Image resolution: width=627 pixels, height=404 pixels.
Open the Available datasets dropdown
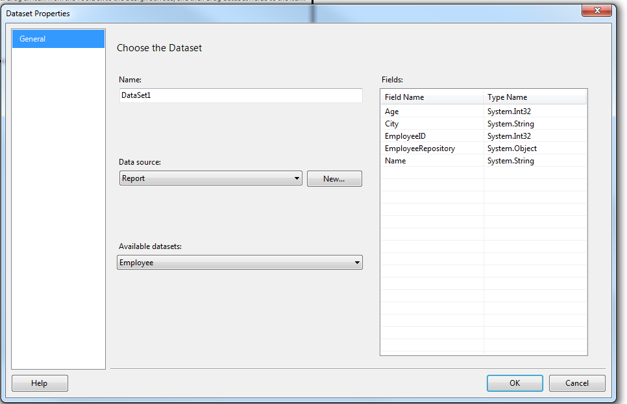[x=357, y=262]
